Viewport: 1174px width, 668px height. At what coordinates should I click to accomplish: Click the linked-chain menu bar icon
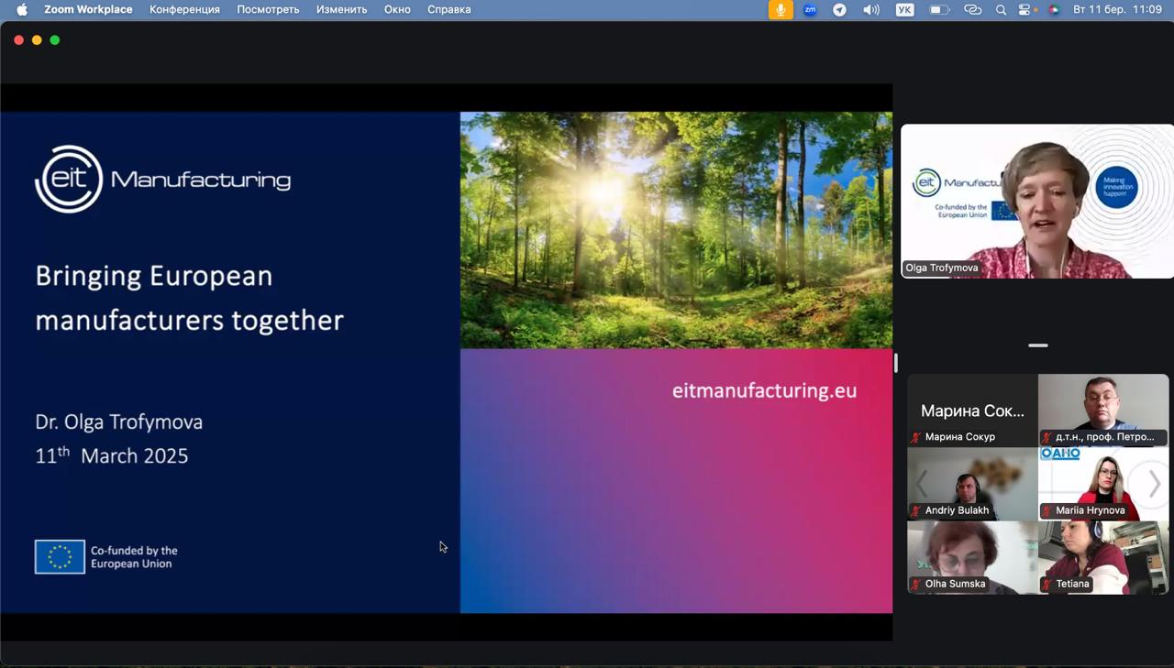pos(973,9)
